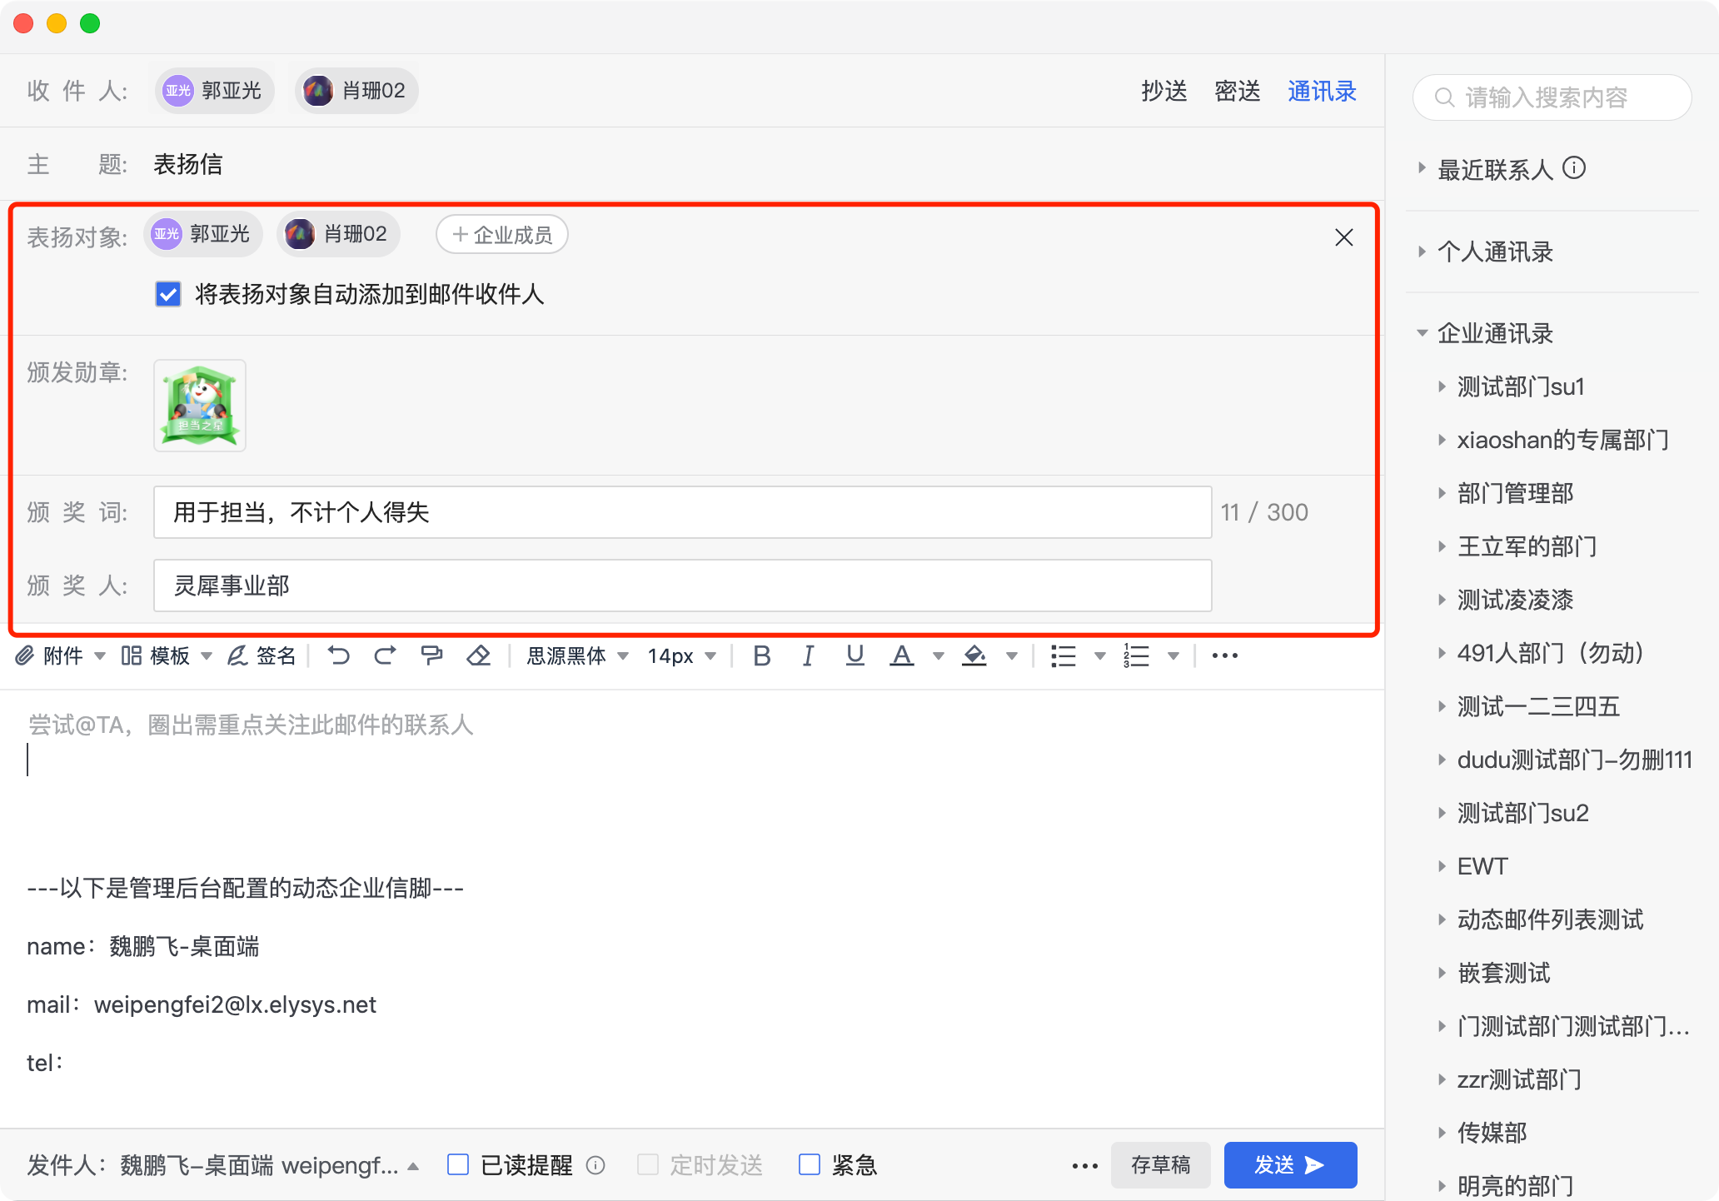Select the format painter icon

click(431, 656)
